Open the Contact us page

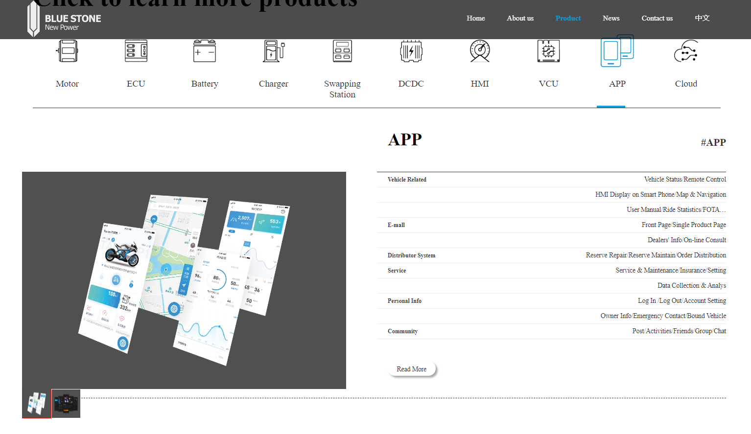pyautogui.click(x=657, y=18)
